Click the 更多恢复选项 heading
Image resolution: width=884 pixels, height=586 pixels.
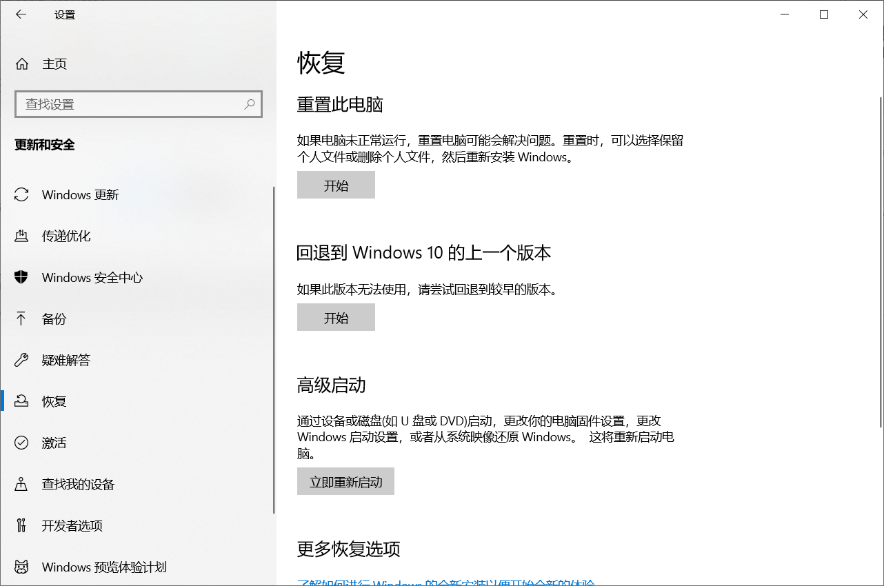tap(348, 549)
